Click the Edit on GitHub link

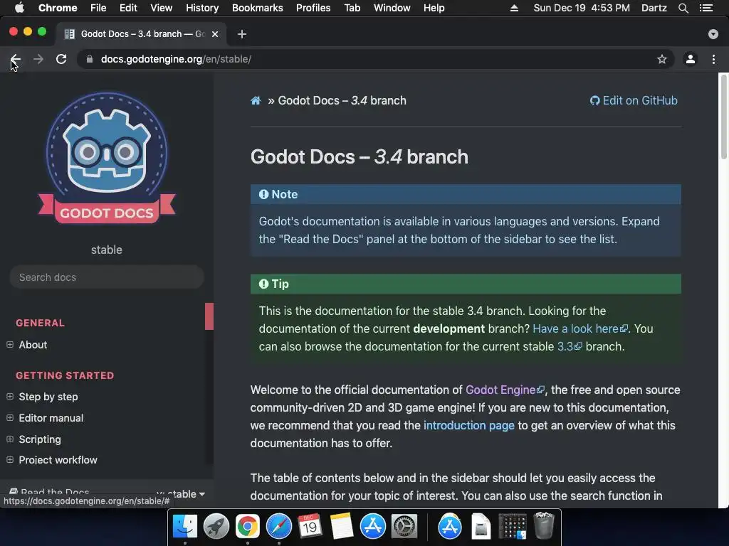(x=634, y=100)
